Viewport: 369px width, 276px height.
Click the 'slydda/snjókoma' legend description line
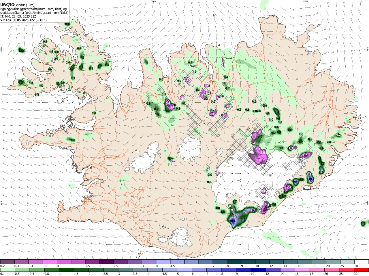coord(34,13)
